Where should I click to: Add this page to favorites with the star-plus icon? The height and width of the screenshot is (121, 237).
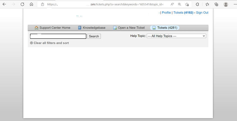[x=187, y=4]
